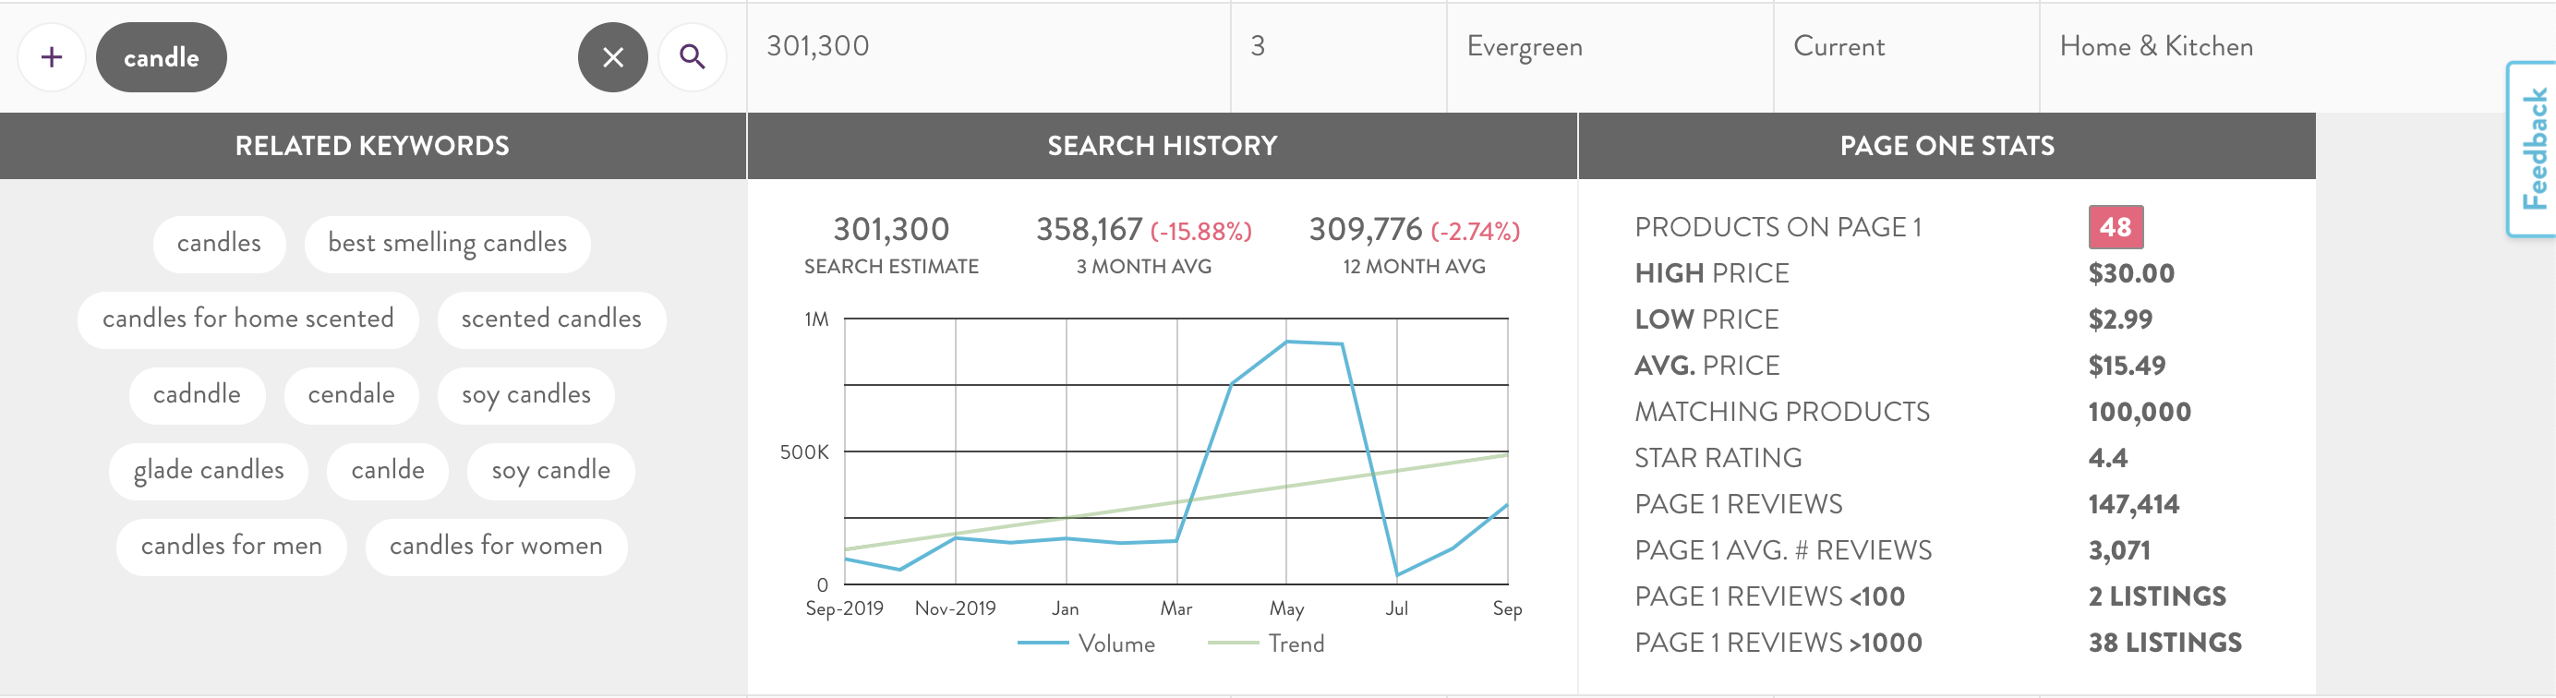The image size is (2556, 698).
Task: Click the 'soy candles' keyword
Action: 526,394
